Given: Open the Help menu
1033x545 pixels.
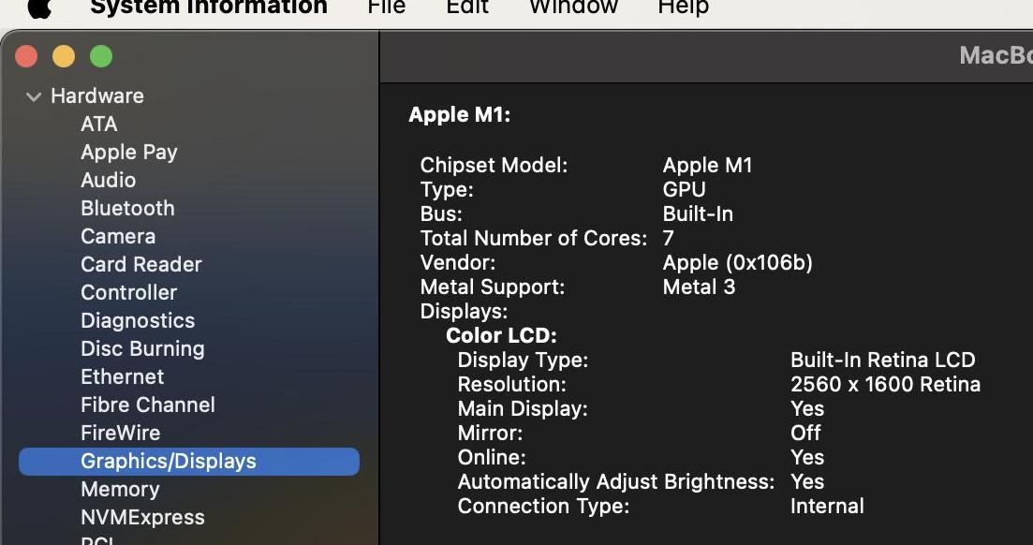Looking at the screenshot, I should 683,7.
